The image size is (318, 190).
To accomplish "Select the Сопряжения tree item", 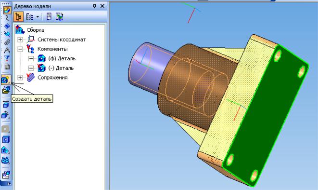I will click(52, 78).
